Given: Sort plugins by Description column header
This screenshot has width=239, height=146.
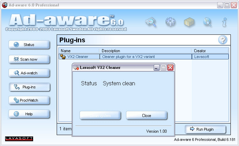Looking at the screenshot, I should 145,51.
